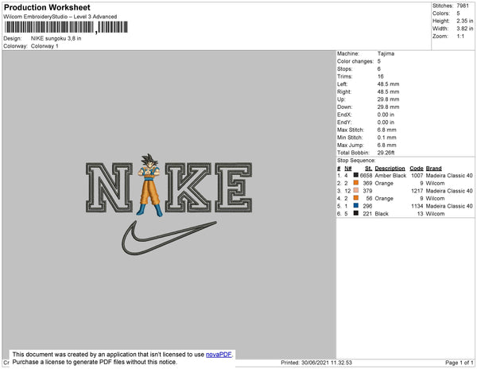Image resolution: width=477 pixels, height=369 pixels.
Task: Click the zoom value '1:1'
Action: pyautogui.click(x=460, y=37)
